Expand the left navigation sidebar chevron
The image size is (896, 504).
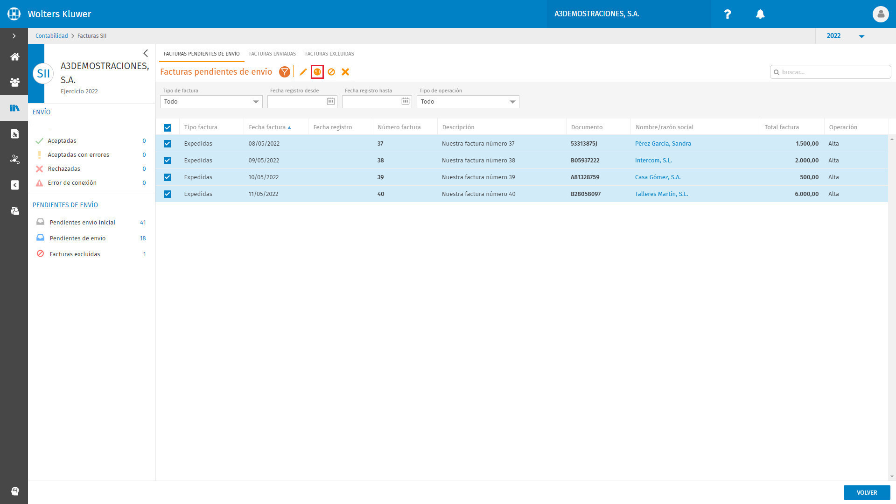pos(14,36)
